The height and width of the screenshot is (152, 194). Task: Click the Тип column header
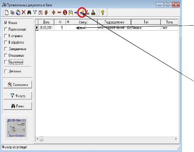(146, 22)
